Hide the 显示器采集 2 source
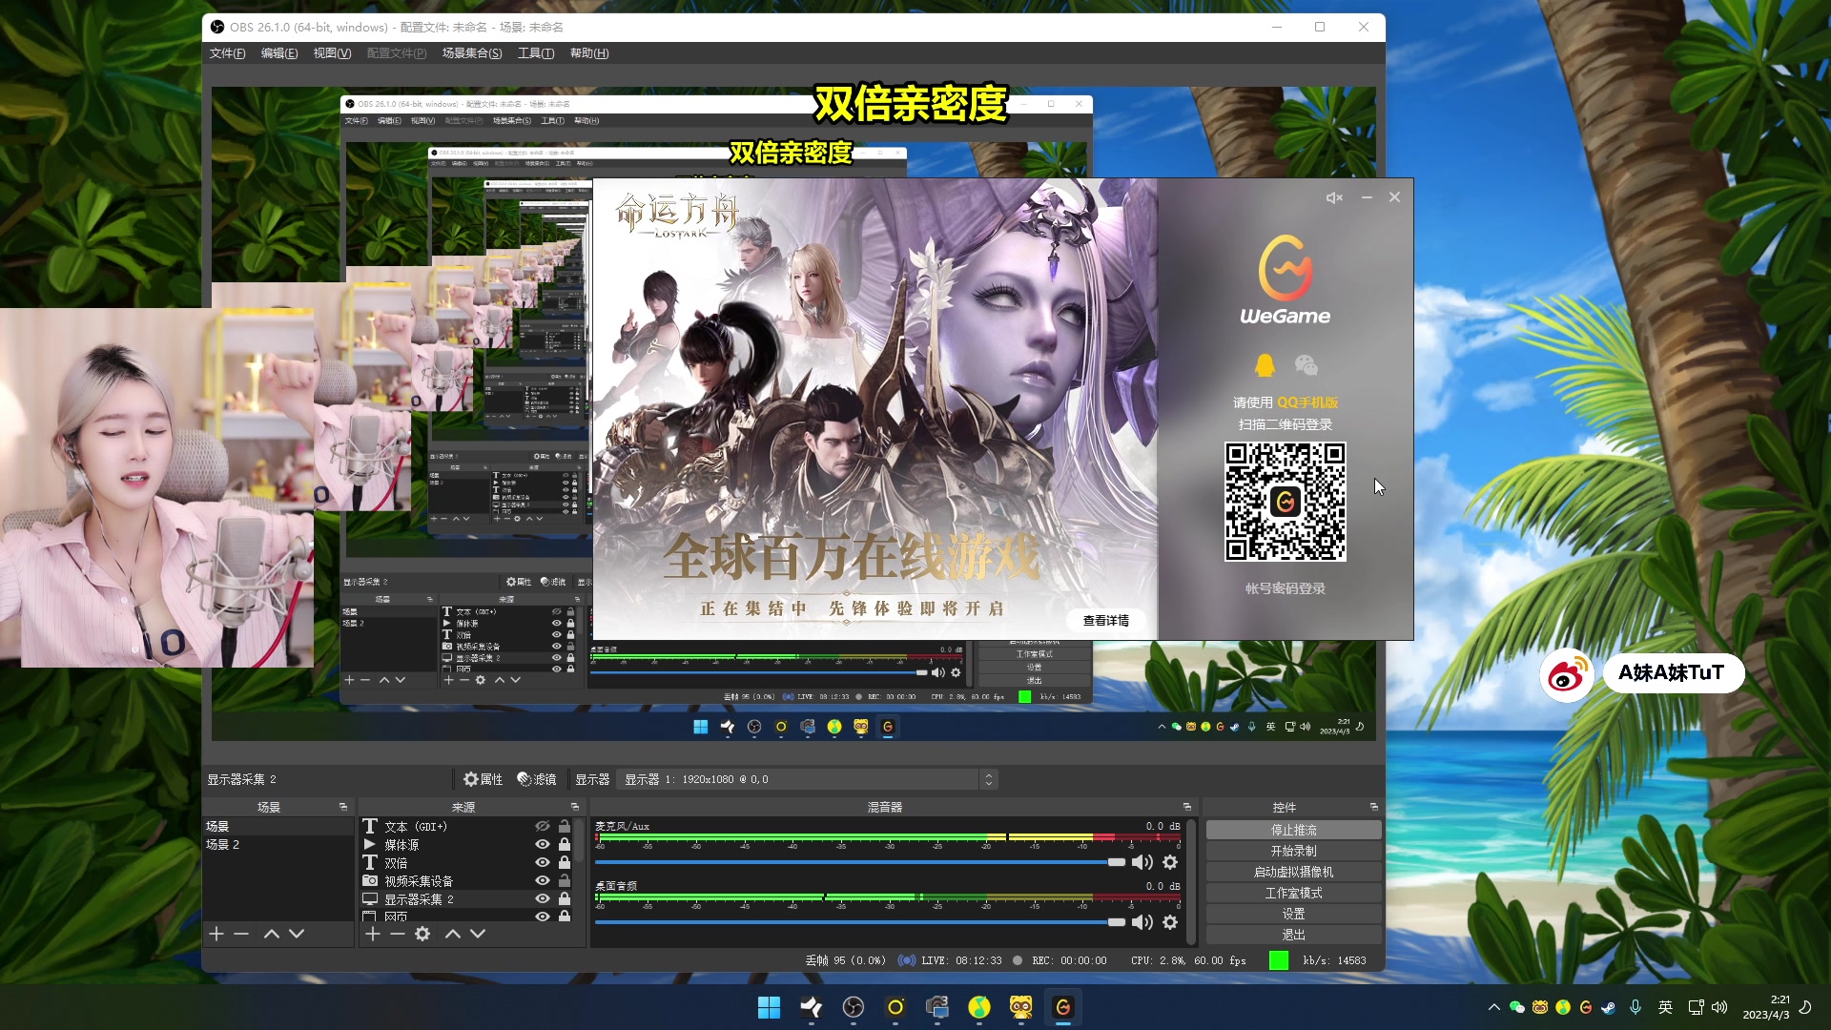This screenshot has height=1030, width=1831. (x=543, y=898)
